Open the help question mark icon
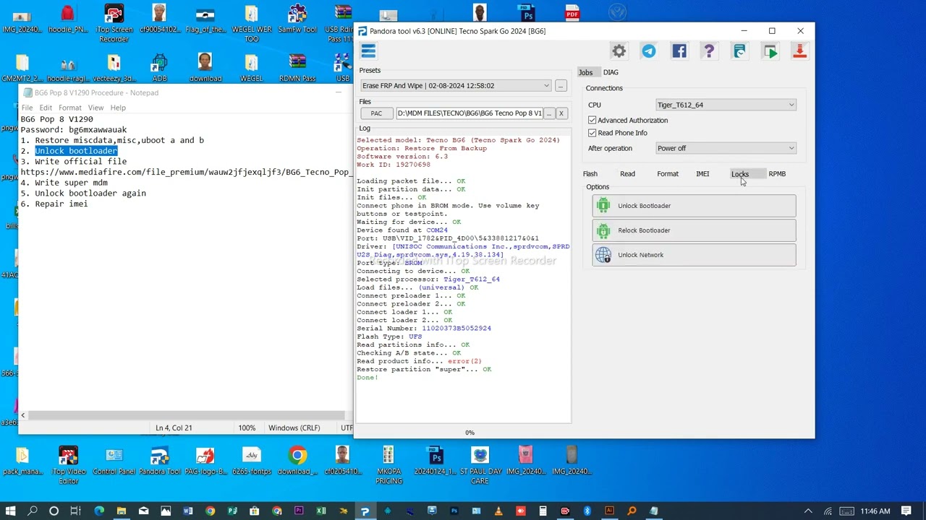This screenshot has height=520, width=926. point(709,51)
